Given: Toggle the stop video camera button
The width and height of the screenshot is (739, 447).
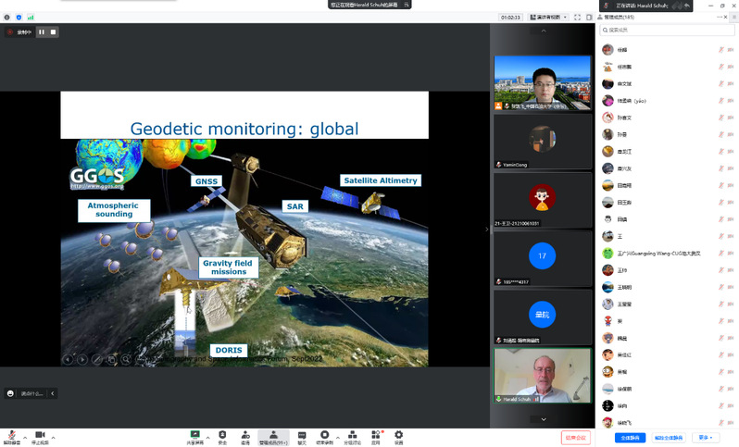Looking at the screenshot, I should click(40, 436).
